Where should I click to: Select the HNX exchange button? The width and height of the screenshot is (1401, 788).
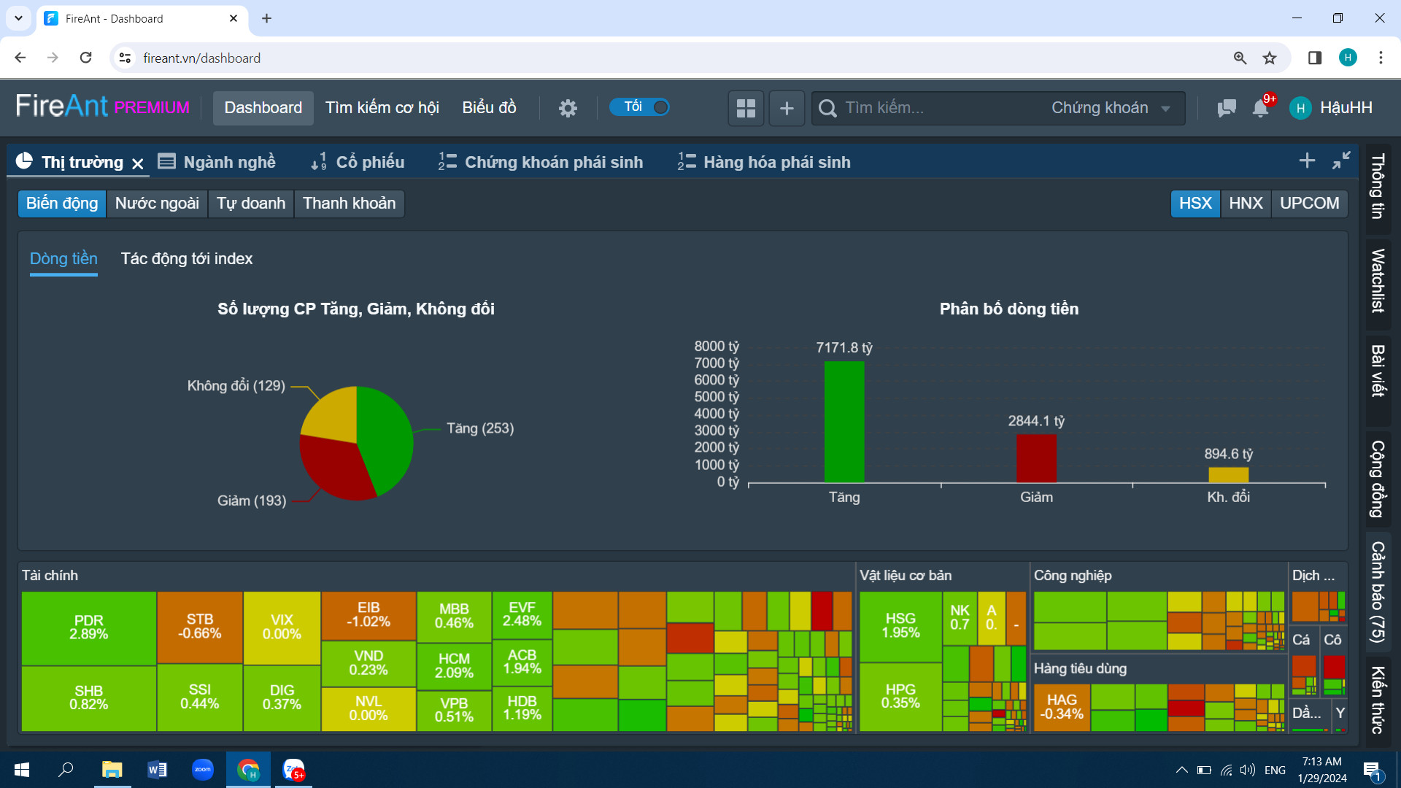(1245, 203)
